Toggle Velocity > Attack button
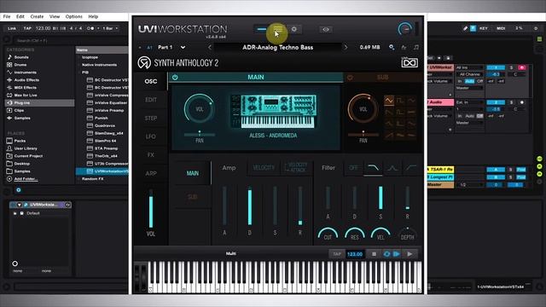546x307 pixels. tap(296, 167)
